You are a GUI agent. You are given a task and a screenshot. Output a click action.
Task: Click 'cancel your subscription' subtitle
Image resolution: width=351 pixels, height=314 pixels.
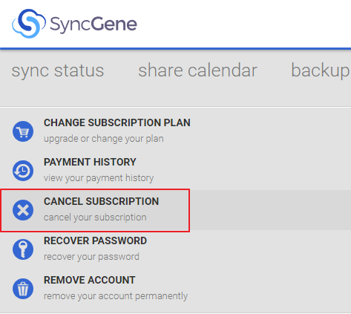[x=95, y=217]
